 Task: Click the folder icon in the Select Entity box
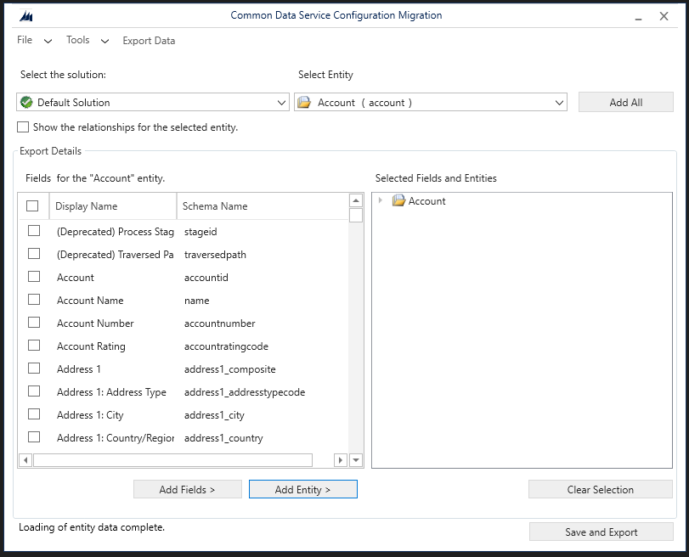tap(305, 101)
